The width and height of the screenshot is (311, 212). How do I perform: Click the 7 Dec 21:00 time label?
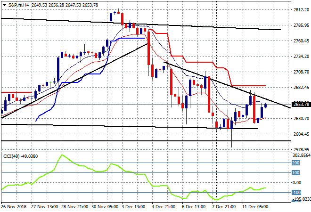point(224,207)
